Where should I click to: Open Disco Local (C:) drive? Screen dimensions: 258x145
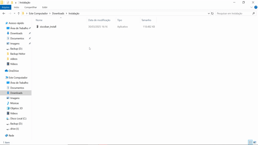pyautogui.click(x=18, y=118)
